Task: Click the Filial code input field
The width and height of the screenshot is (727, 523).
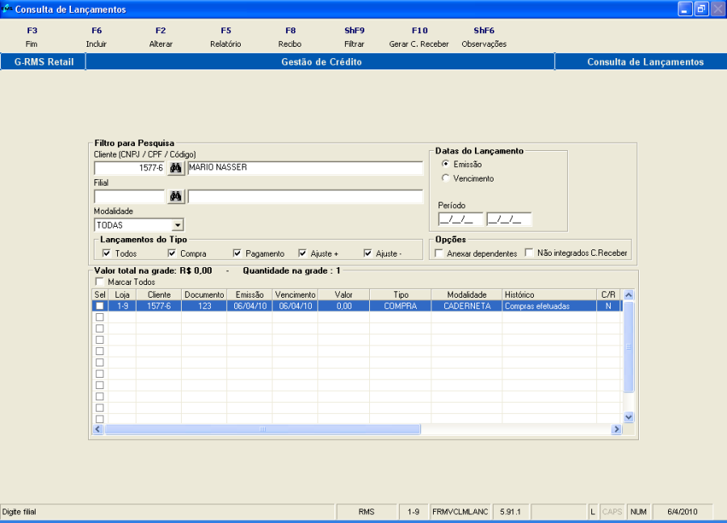Action: (129, 196)
